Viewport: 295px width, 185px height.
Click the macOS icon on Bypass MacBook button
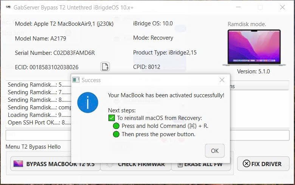18,164
